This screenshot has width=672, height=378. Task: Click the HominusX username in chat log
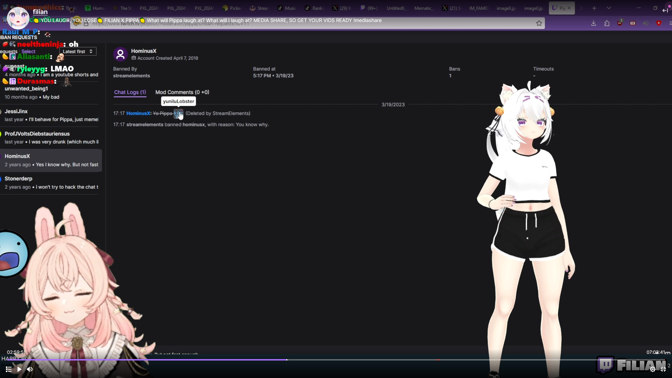(139, 113)
